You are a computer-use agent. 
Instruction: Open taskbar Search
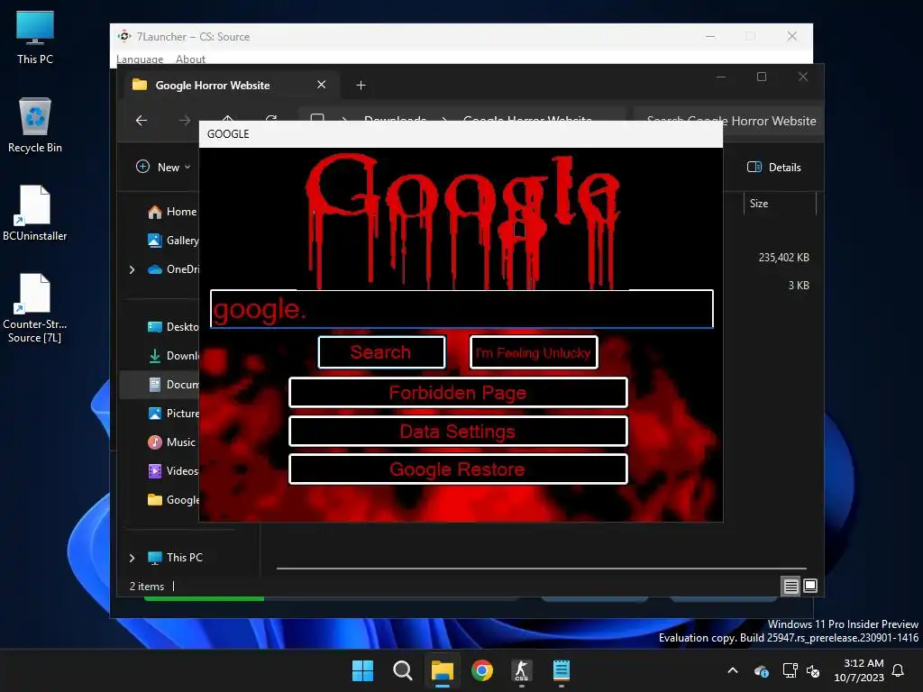pos(403,670)
